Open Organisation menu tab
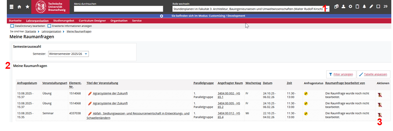This screenshot has width=393, height=131. pyautogui.click(x=119, y=21)
